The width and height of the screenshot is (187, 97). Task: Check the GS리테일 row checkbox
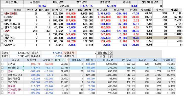[2, 82]
